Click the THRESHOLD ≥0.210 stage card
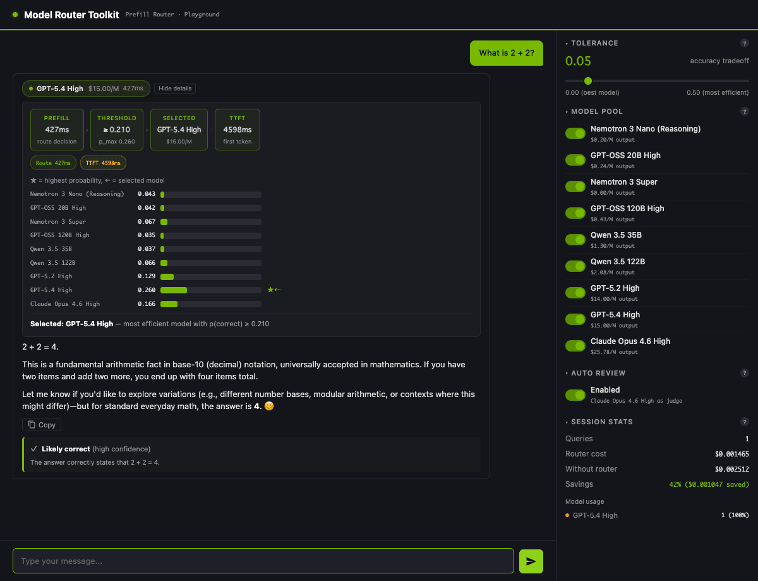This screenshot has height=581, width=758. point(117,130)
